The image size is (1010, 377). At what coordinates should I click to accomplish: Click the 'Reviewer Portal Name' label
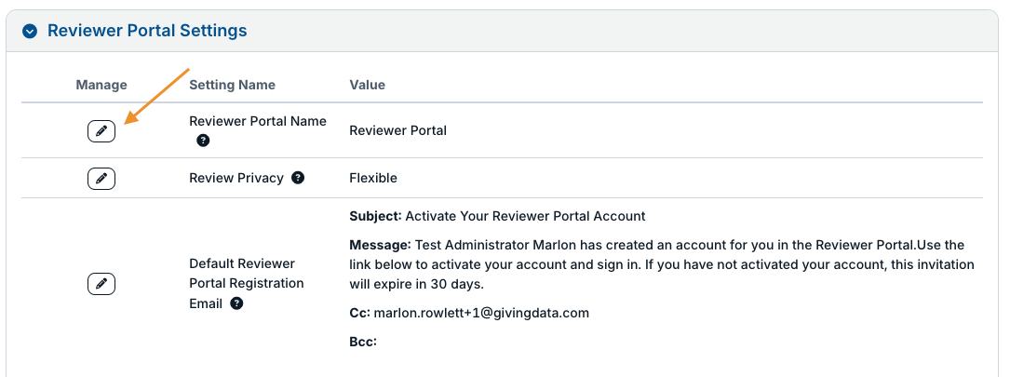[x=258, y=121]
